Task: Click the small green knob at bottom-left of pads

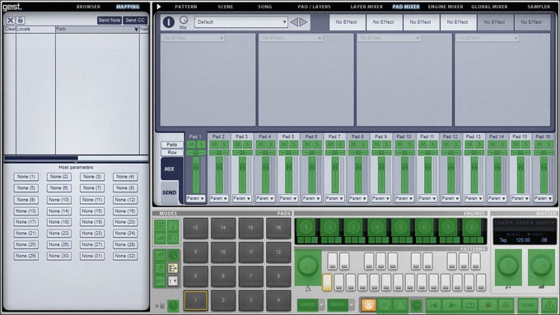Action: [173, 305]
